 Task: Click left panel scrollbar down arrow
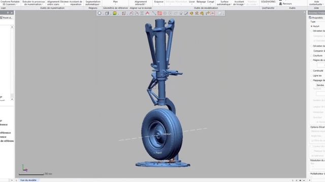12,99
